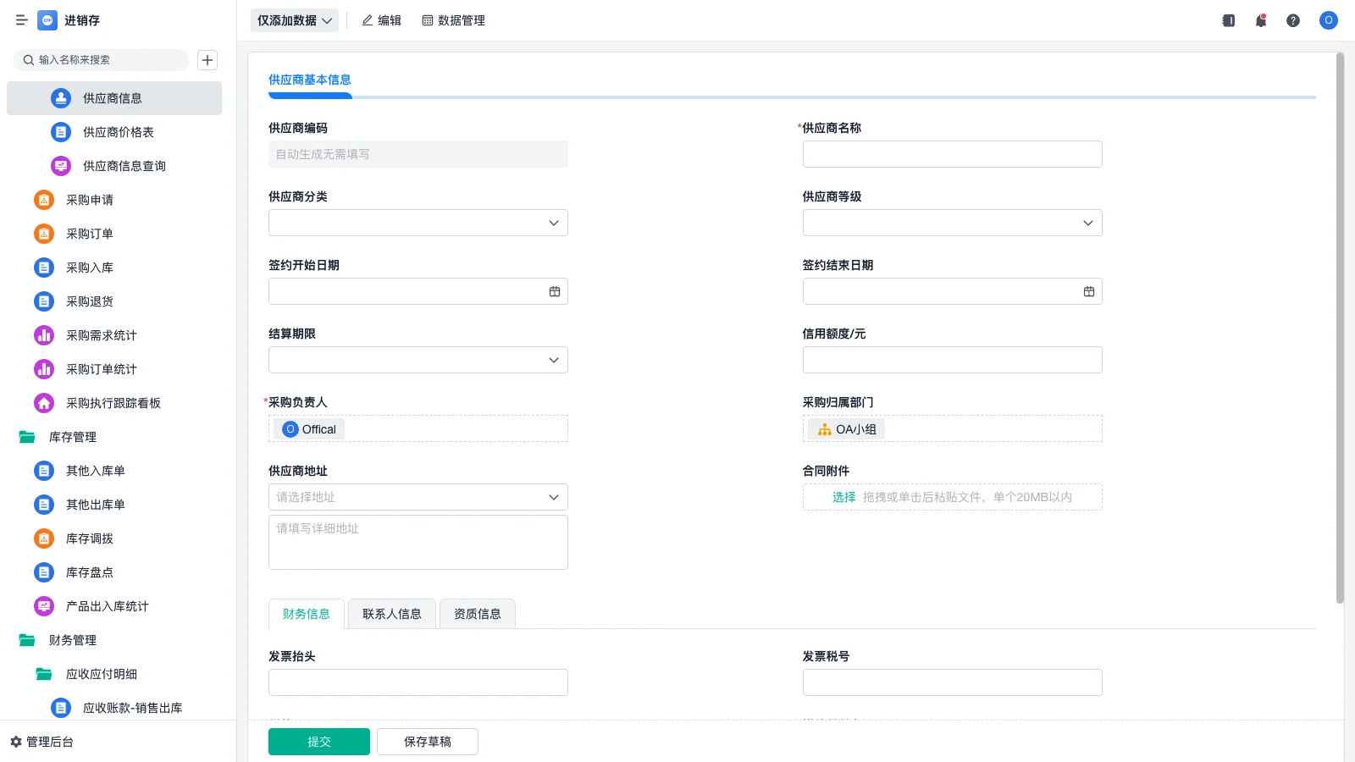Open 数据管理 in the top toolbar
This screenshot has height=762, width=1355.
453,20
